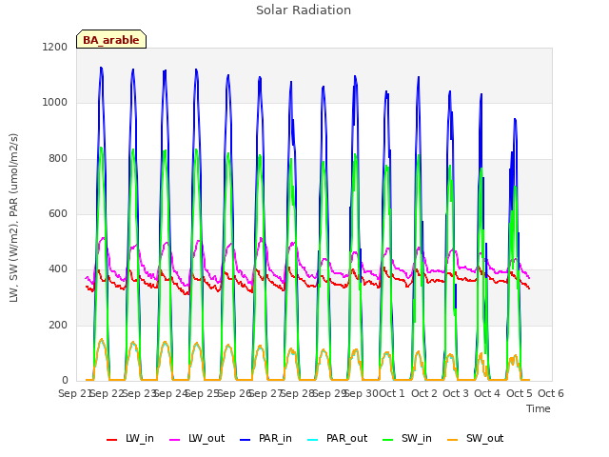The height and width of the screenshot is (457, 609).
Task: Click the LW_out magenta legend swatch
Action: pos(175,440)
